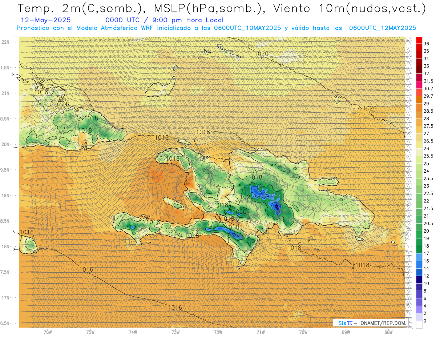Screen dimensions: 436x337
Task: Click the longitude label '75W'
Action: [x=90, y=332]
